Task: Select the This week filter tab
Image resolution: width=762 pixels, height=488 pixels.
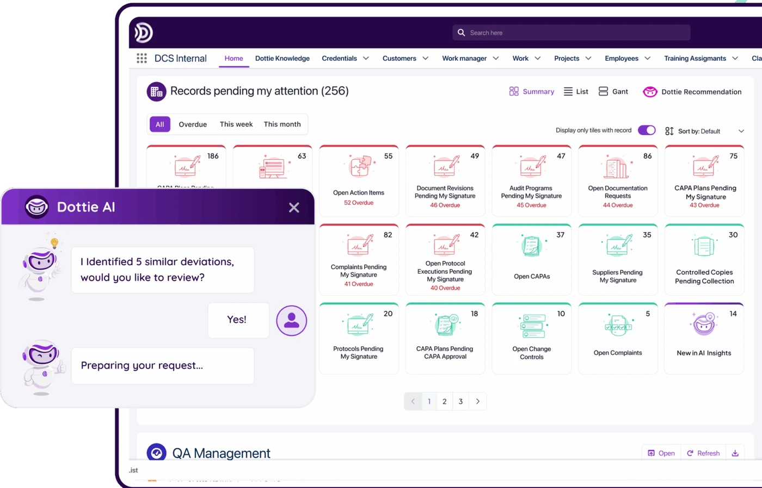Action: click(x=236, y=124)
